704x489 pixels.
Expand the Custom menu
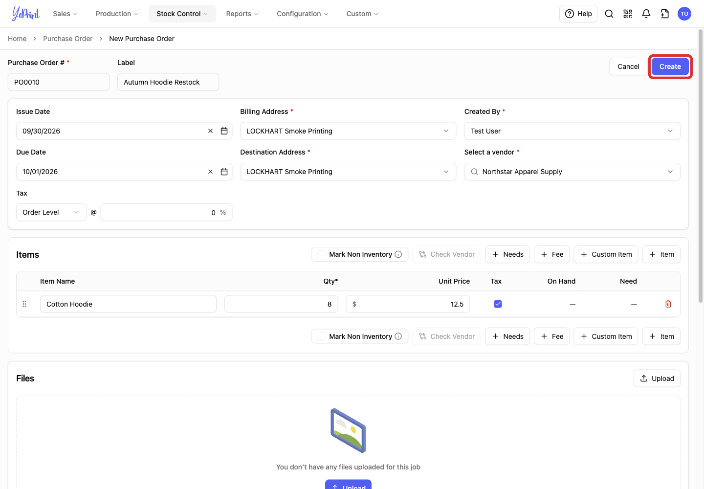coord(362,14)
